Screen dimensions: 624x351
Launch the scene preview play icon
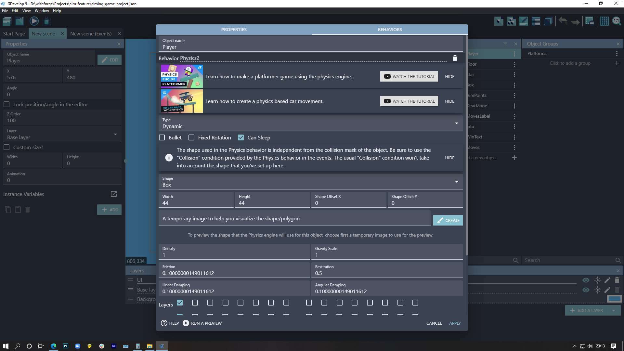point(34,21)
